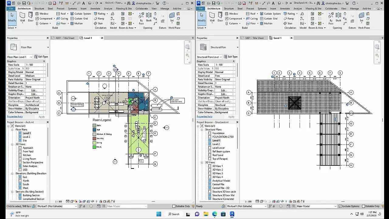Viewport: 389px width, 219px height.
Task: Open Main Model dropdown in Structural status bar
Action: pos(336,206)
